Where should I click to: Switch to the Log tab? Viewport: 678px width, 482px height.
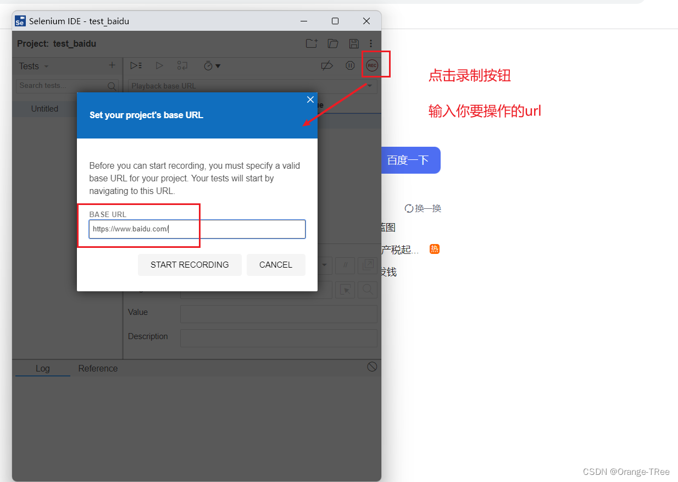[43, 368]
